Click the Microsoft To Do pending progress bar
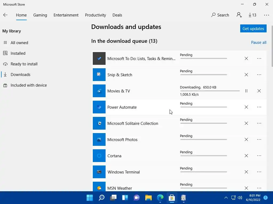Viewport: 273px width, 204px height. tap(203, 58)
